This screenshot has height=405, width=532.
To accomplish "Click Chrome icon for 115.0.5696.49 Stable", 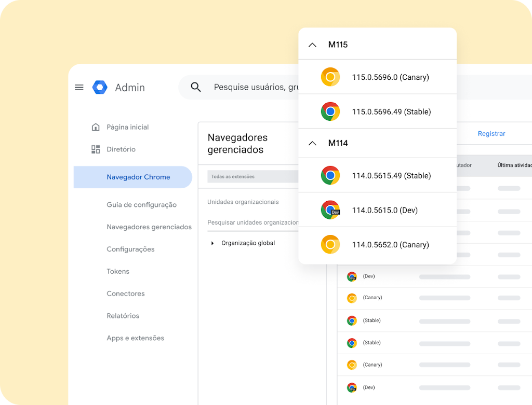I will click(x=330, y=111).
